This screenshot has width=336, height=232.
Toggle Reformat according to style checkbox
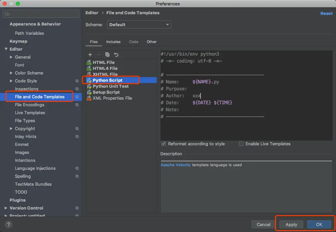tap(164, 144)
